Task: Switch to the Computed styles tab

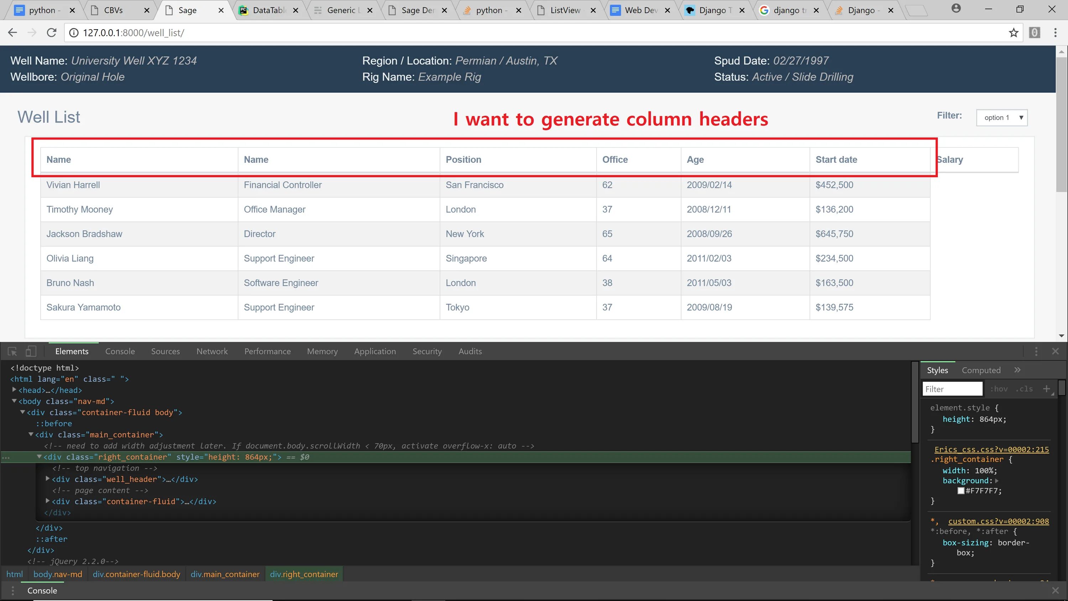Action: pos(981,370)
